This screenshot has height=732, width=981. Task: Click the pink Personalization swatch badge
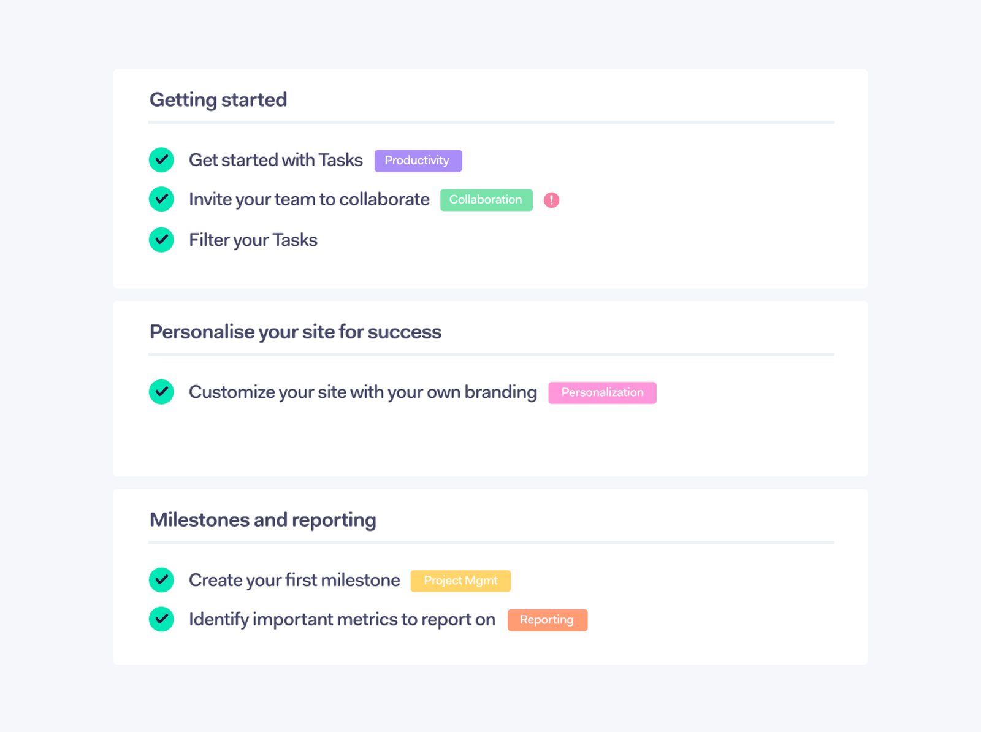click(x=602, y=392)
